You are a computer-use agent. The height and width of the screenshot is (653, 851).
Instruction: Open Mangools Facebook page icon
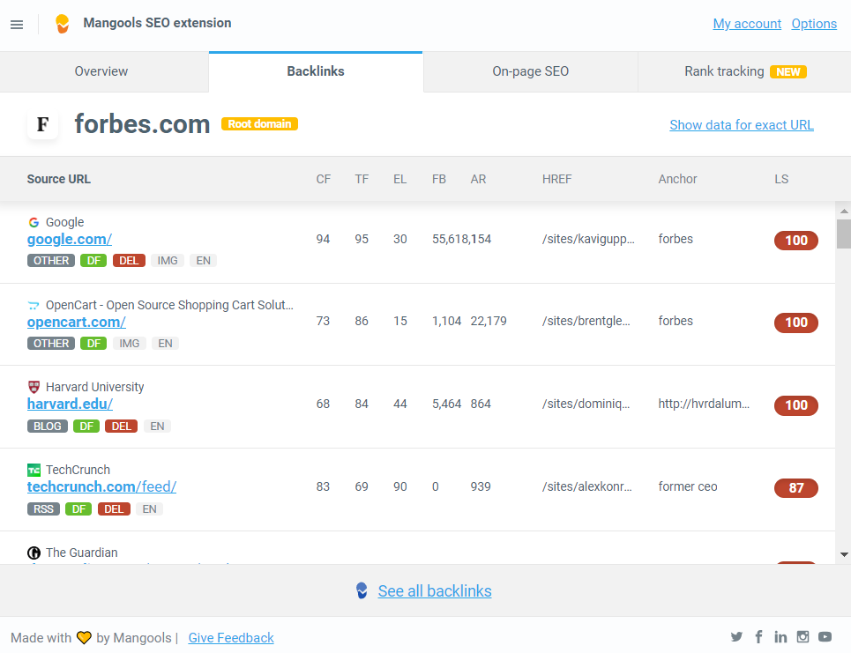(758, 637)
